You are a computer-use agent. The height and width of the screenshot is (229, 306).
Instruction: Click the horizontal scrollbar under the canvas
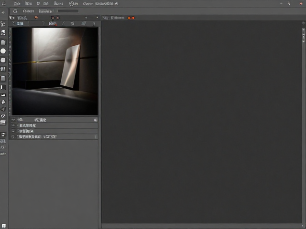pos(201,226)
